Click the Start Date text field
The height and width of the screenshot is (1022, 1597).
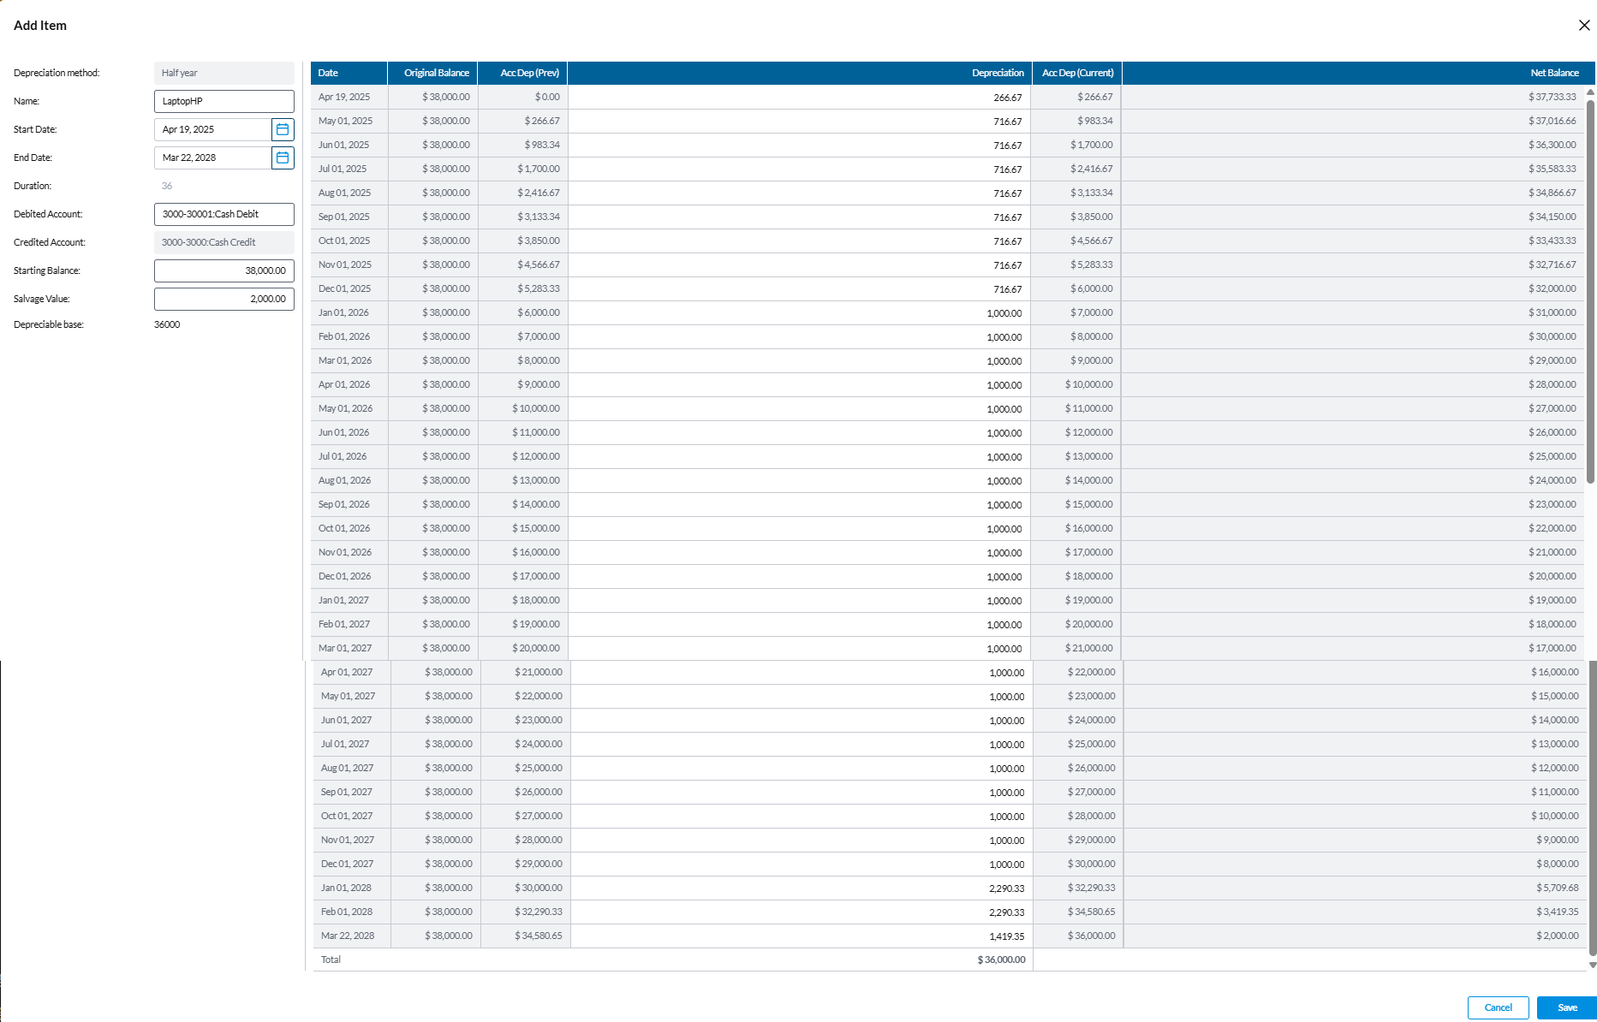click(x=212, y=129)
